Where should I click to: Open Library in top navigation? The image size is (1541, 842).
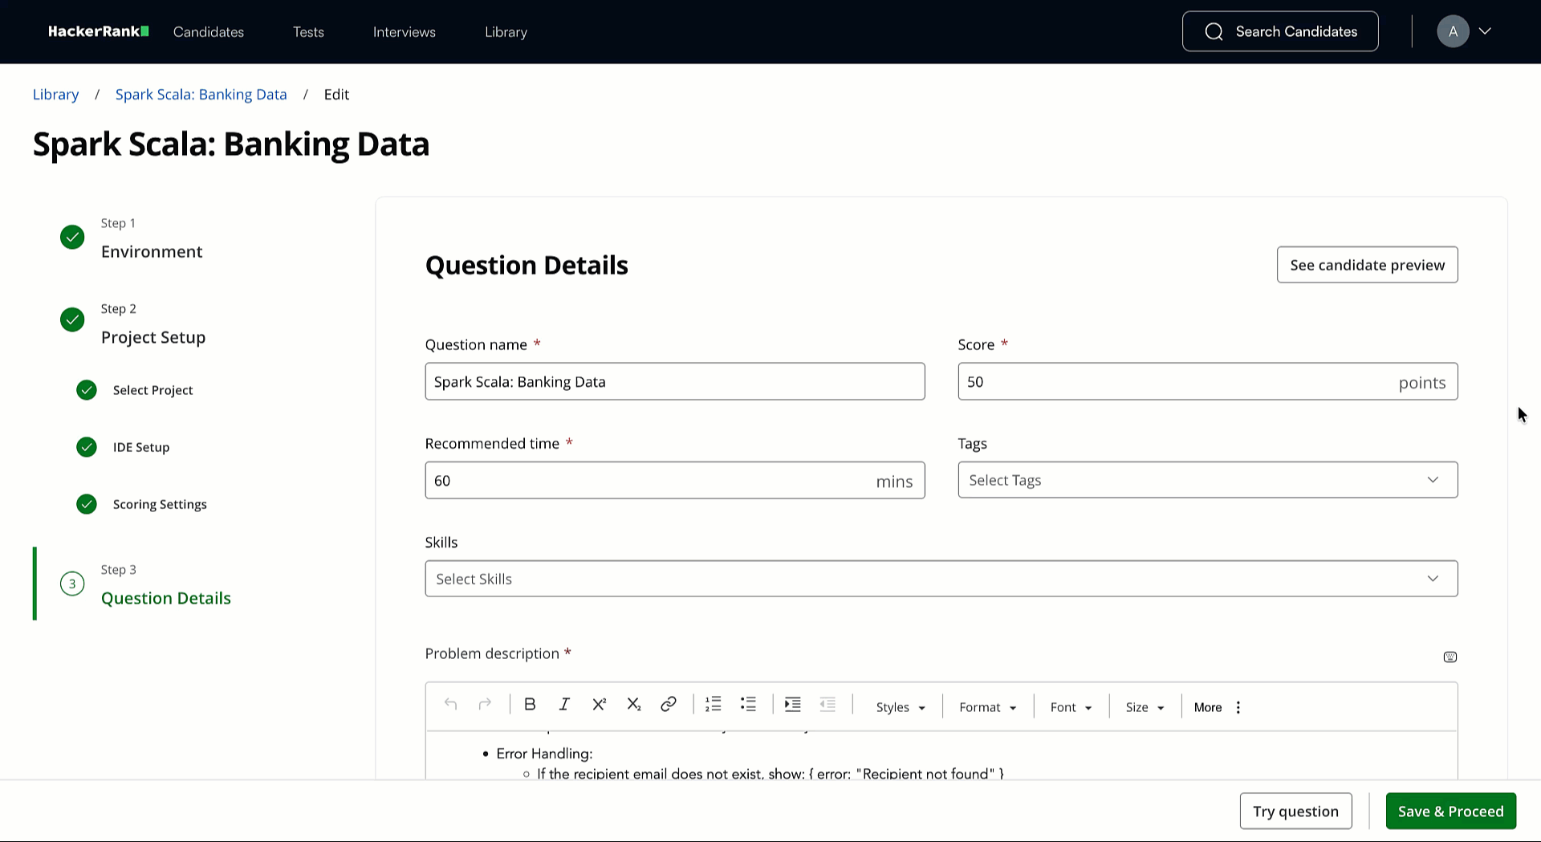tap(506, 32)
